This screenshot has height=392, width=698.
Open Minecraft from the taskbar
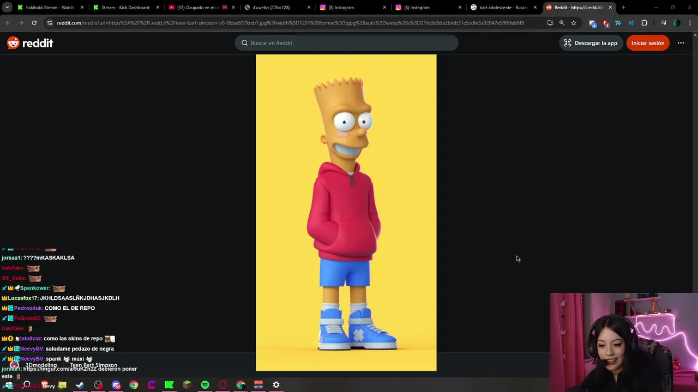[187, 385]
